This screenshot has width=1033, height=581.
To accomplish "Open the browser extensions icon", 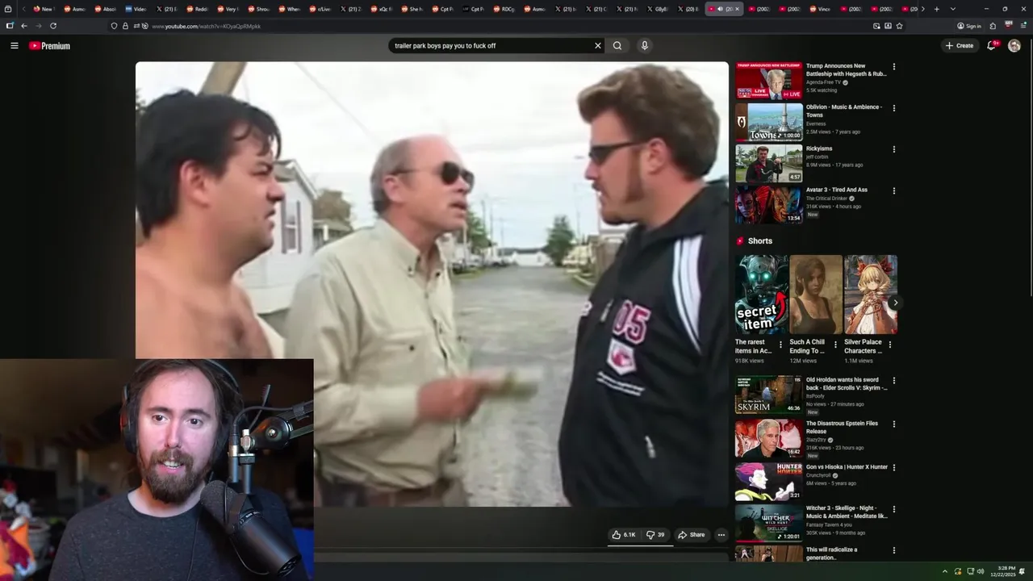I will click(993, 26).
